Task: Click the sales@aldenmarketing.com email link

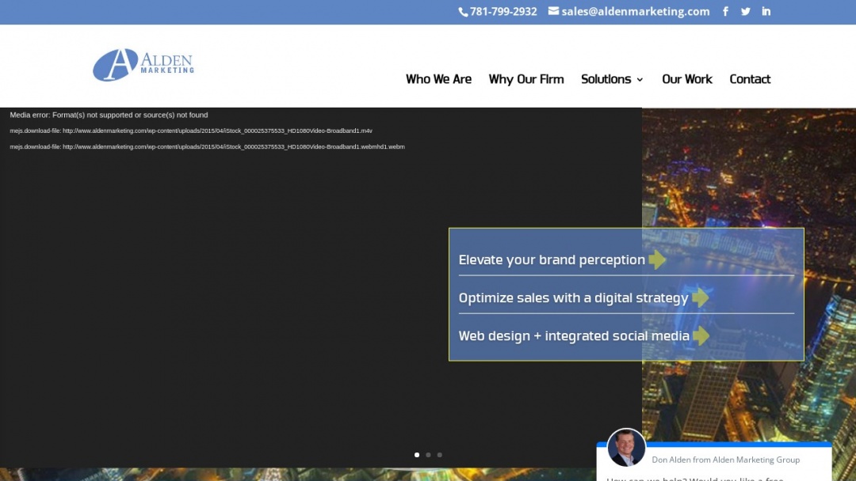Action: point(636,11)
